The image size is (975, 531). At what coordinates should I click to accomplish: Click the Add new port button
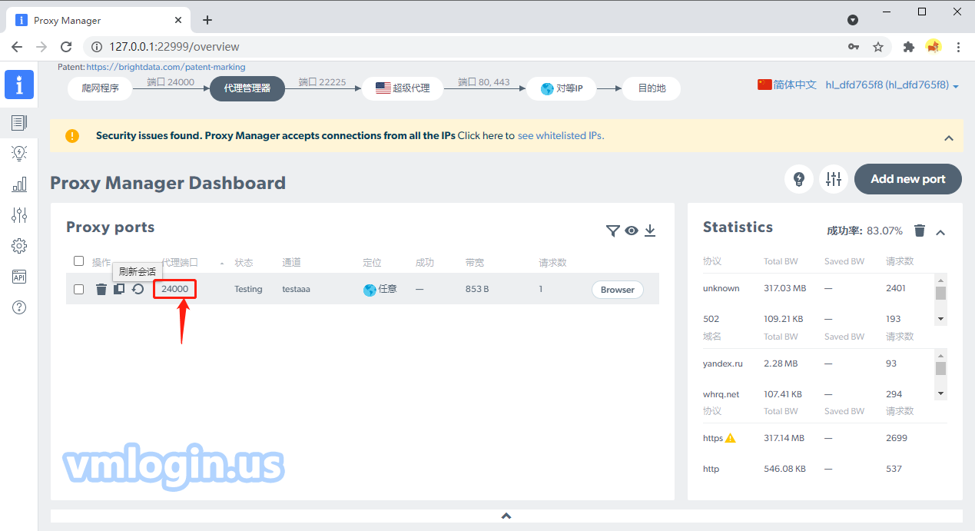point(907,179)
